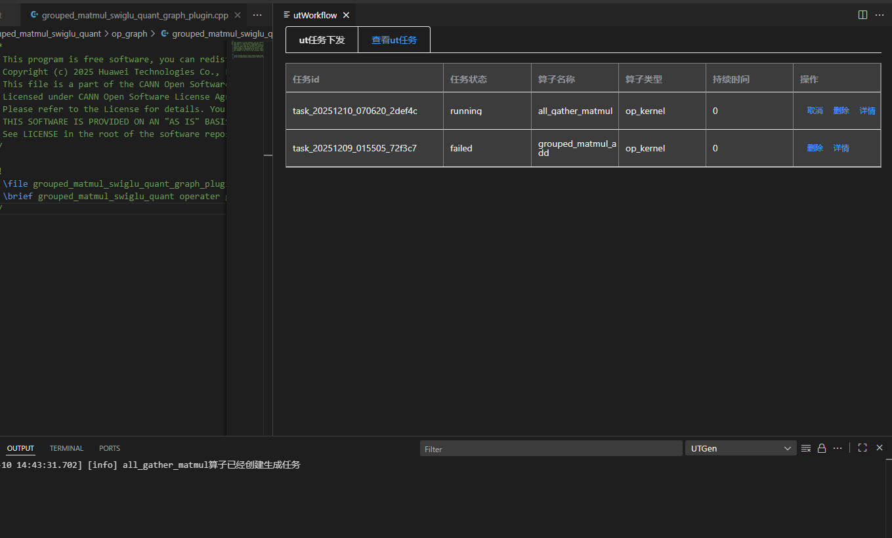Open left editor group more actions menu

coord(257,15)
